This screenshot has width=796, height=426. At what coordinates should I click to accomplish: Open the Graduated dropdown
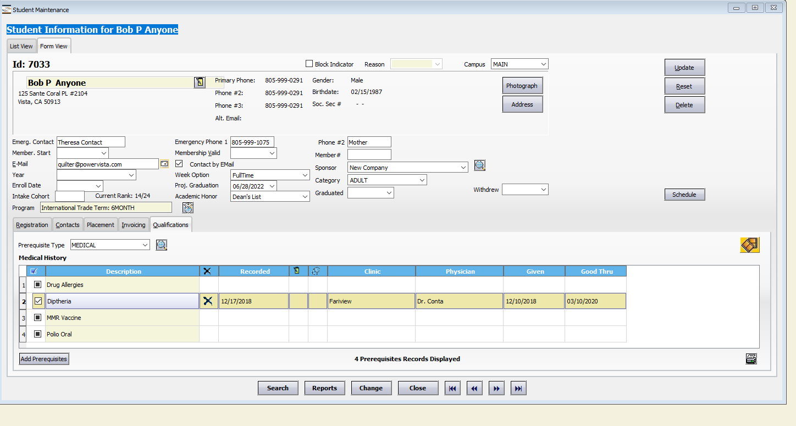point(389,193)
